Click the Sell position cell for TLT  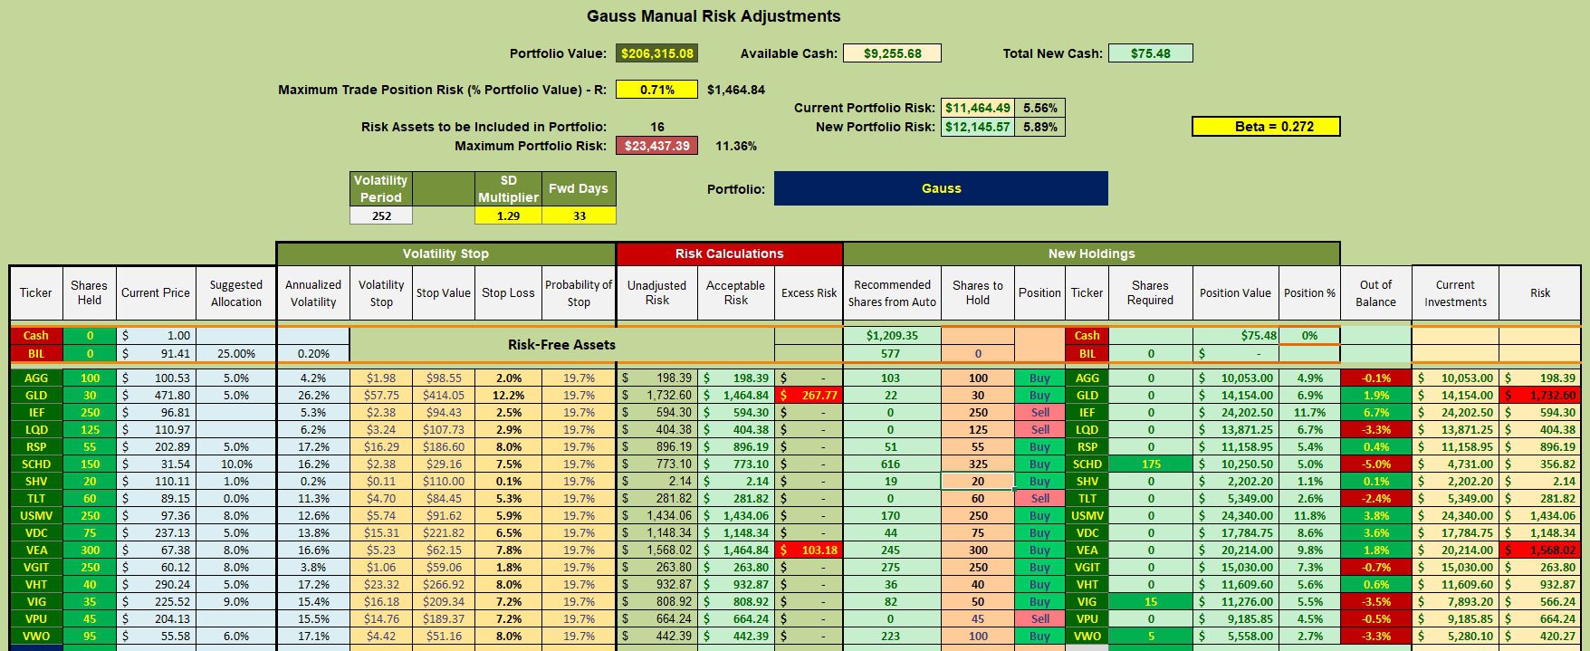tap(1039, 498)
